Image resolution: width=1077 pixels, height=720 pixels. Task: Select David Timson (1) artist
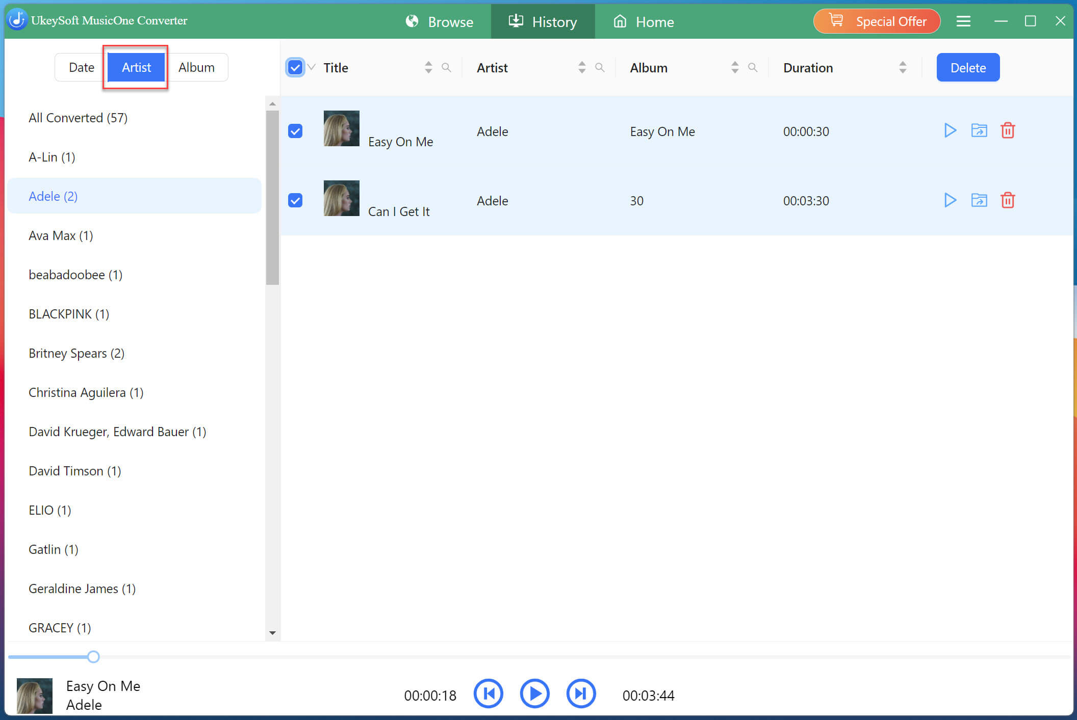[134, 471]
